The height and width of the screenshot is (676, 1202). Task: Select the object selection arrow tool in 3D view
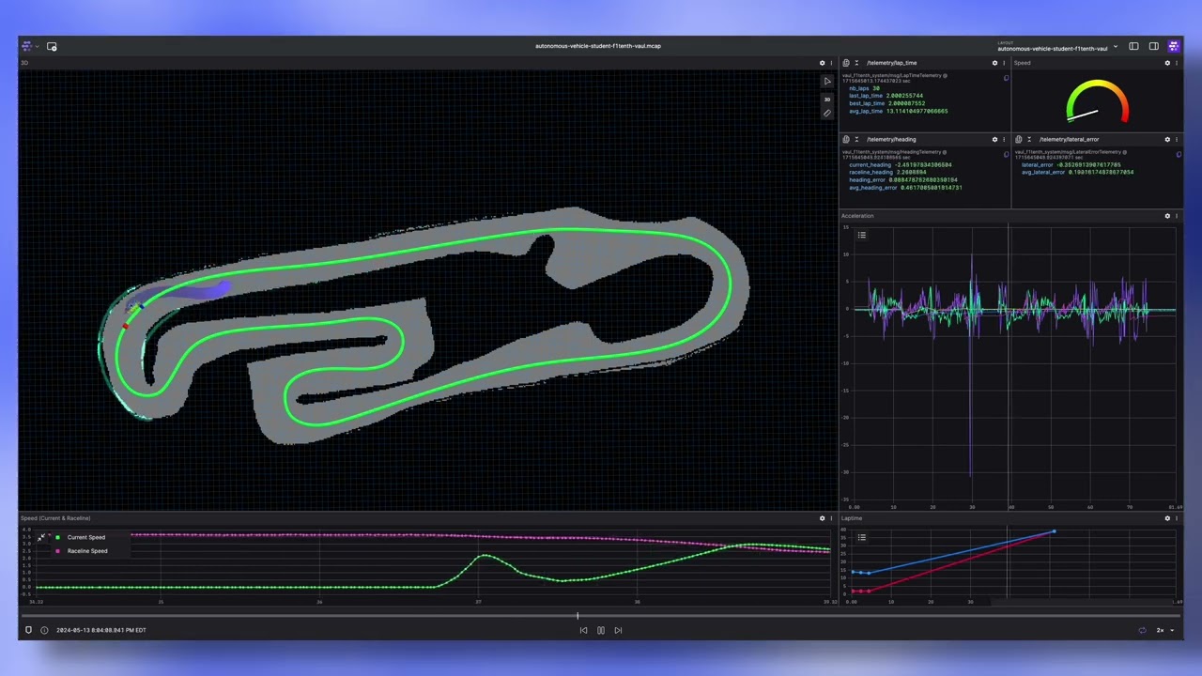[x=827, y=82]
